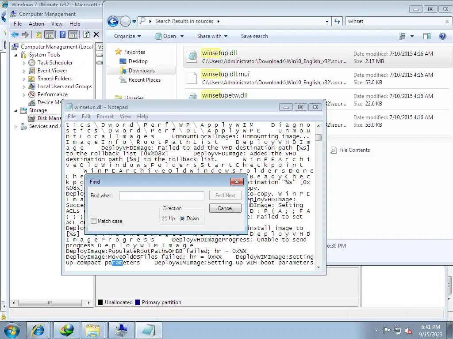Close the Find dialog with red X
This screenshot has width=453, height=339.
237,181
